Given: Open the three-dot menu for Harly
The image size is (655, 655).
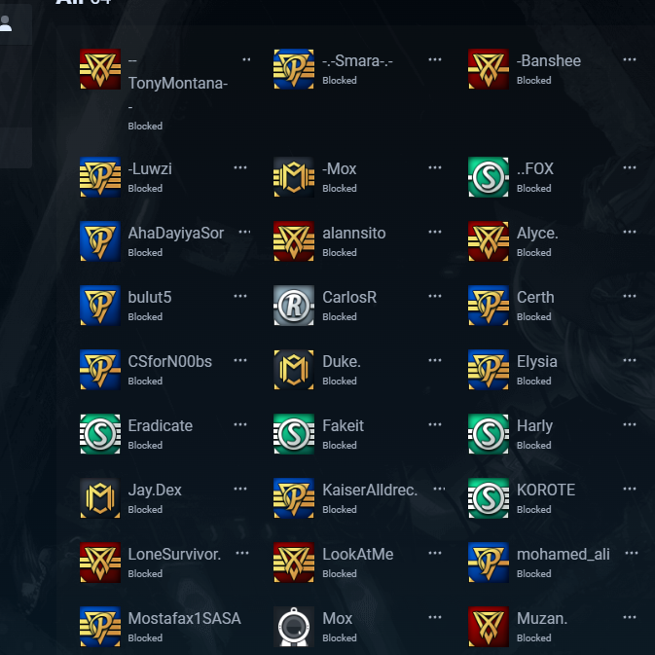Looking at the screenshot, I should coord(630,425).
